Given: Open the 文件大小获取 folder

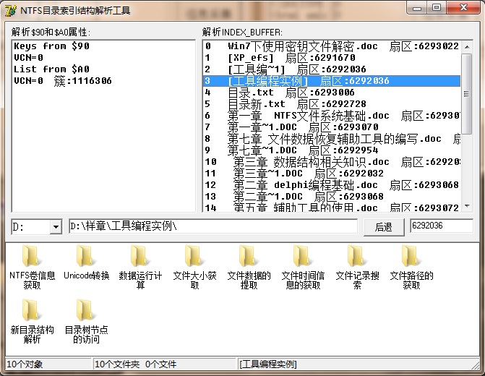Looking at the screenshot, I should [194, 267].
